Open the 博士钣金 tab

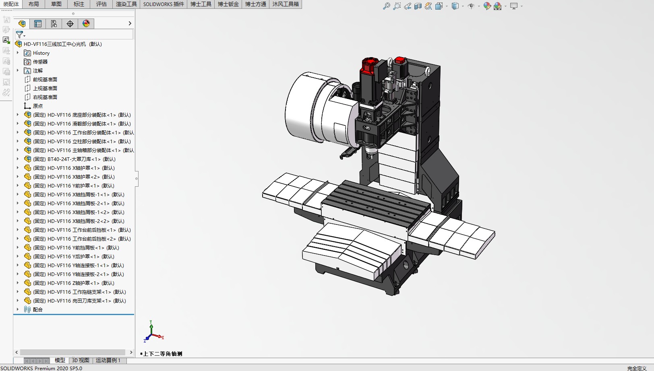click(228, 4)
